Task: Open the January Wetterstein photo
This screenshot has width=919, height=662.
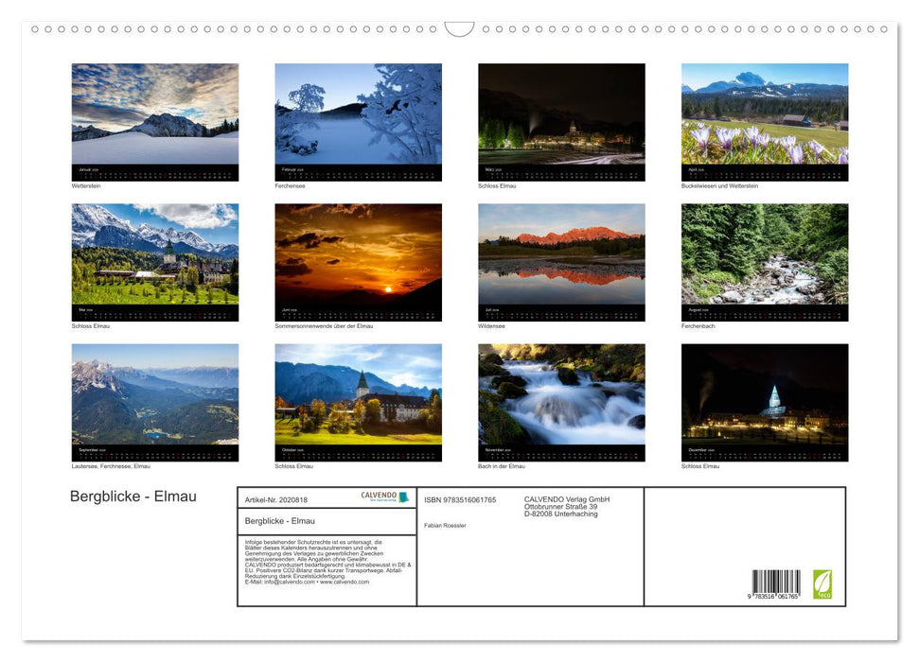Action: point(154,121)
